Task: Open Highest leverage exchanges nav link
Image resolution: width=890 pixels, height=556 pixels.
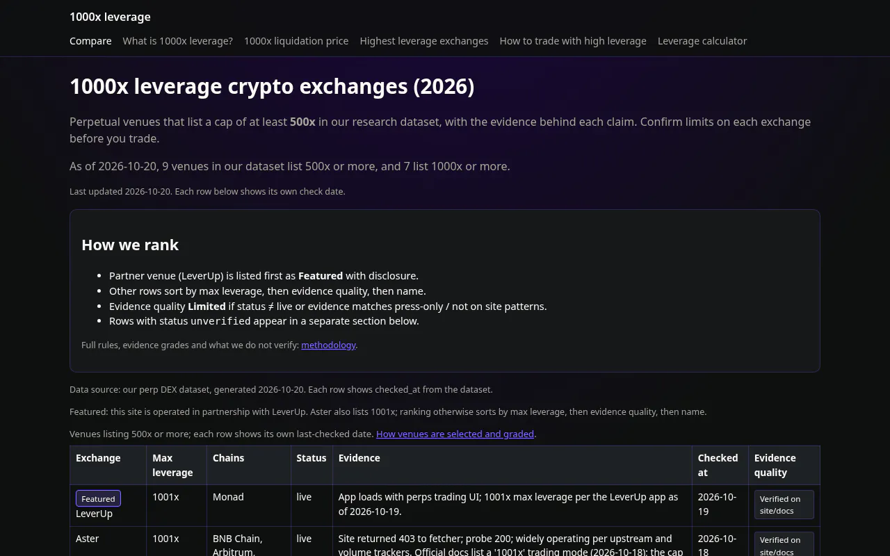Action: 424,41
